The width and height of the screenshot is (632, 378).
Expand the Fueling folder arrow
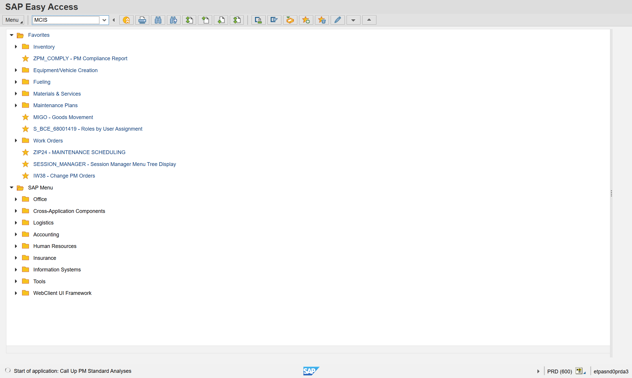(16, 82)
